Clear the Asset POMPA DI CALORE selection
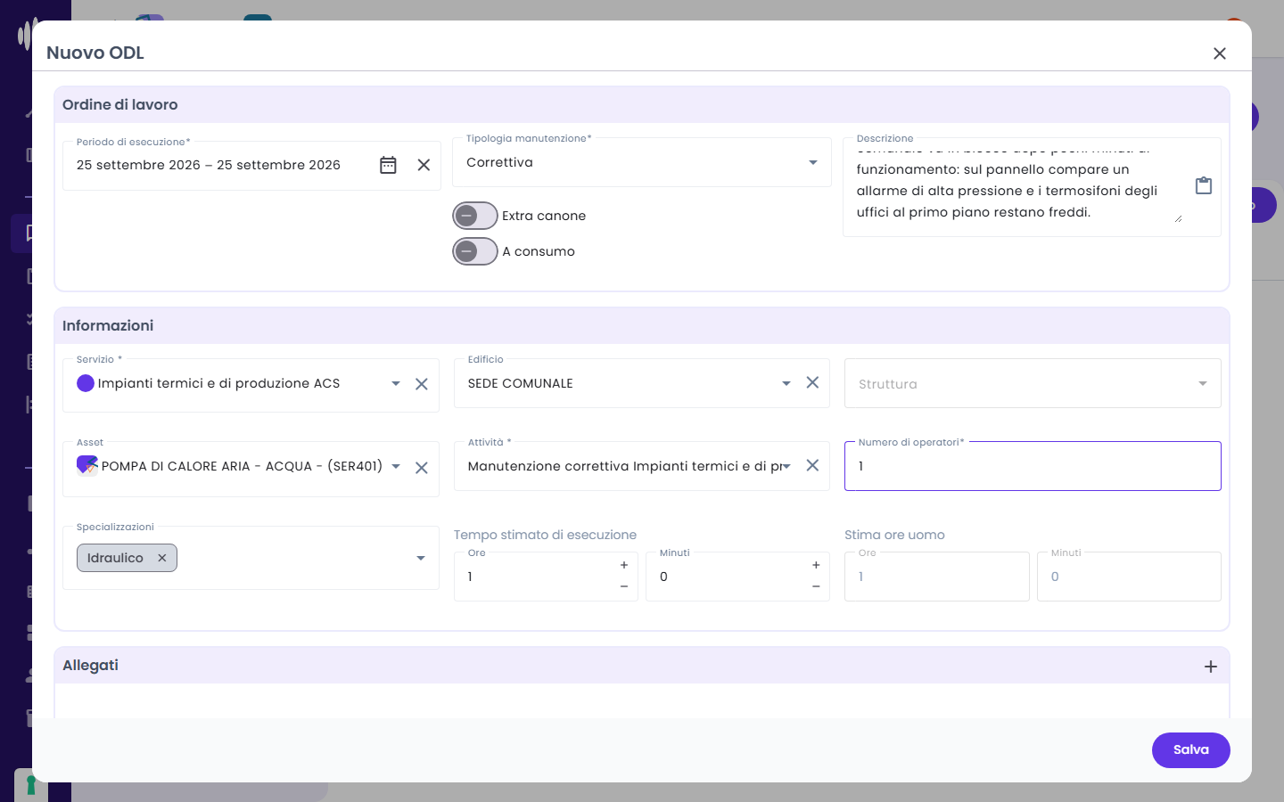The height and width of the screenshot is (802, 1284). 422,468
